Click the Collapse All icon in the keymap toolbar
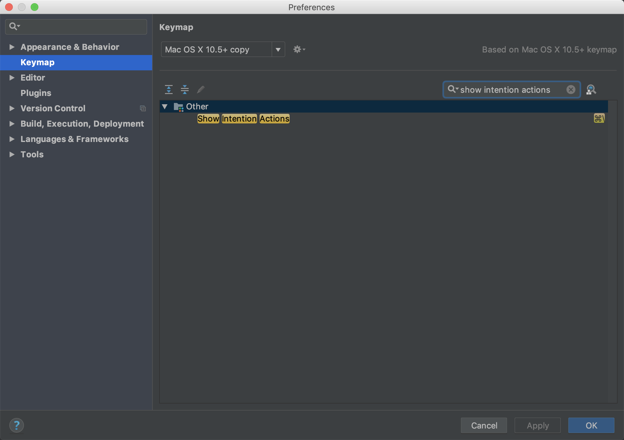This screenshot has width=624, height=440. pos(185,90)
